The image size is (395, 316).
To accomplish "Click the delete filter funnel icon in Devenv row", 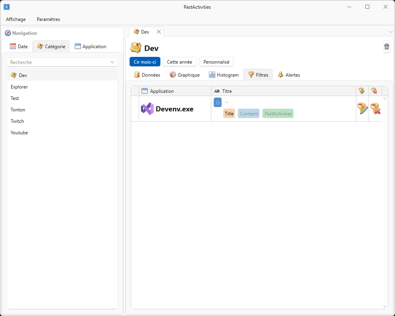I will point(375,109).
